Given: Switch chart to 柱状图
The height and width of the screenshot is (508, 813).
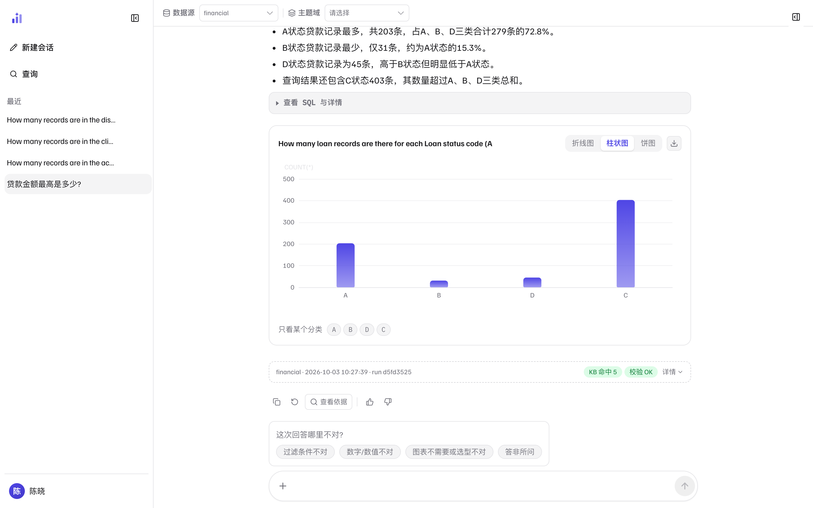Looking at the screenshot, I should click(x=617, y=143).
